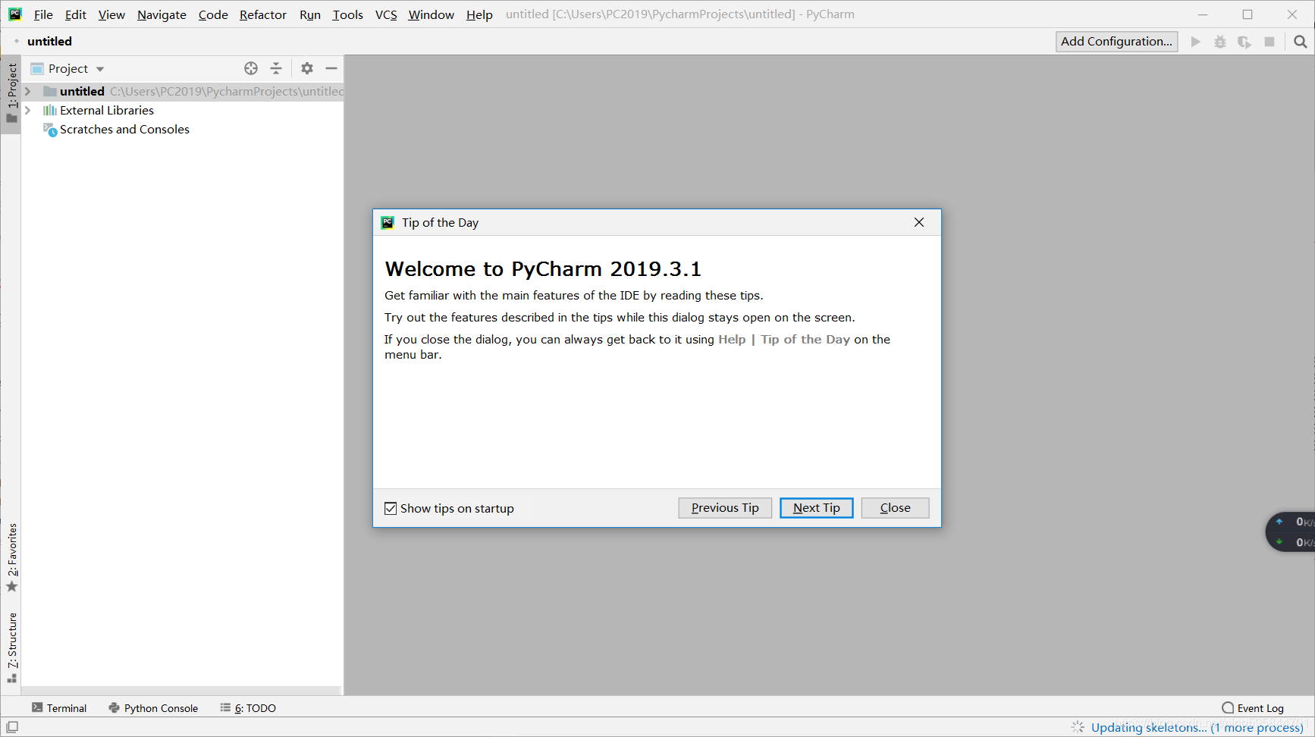Click the Debug bug icon in toolbar
Viewport: 1315px width, 737px height.
click(1220, 42)
